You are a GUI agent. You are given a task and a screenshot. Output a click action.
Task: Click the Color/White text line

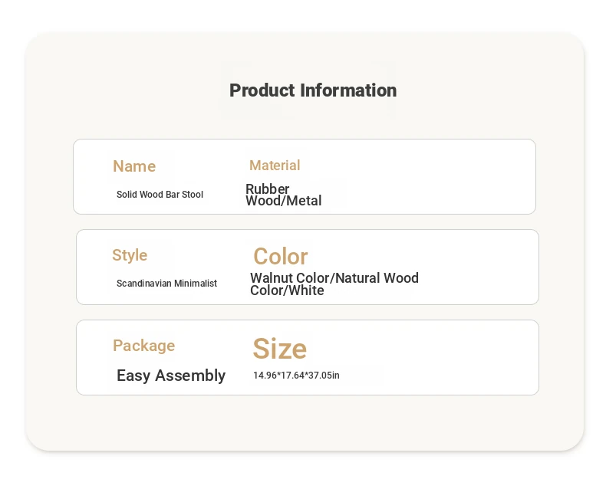(x=287, y=290)
